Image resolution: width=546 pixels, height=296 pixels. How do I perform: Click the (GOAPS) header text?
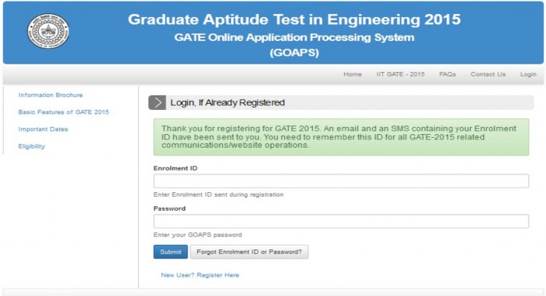294,53
